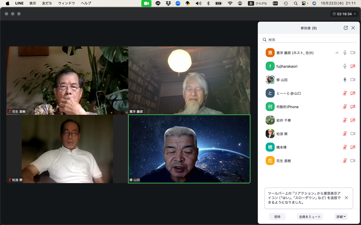
Task: Switch the ひらがな input source
Action: tap(257, 3)
